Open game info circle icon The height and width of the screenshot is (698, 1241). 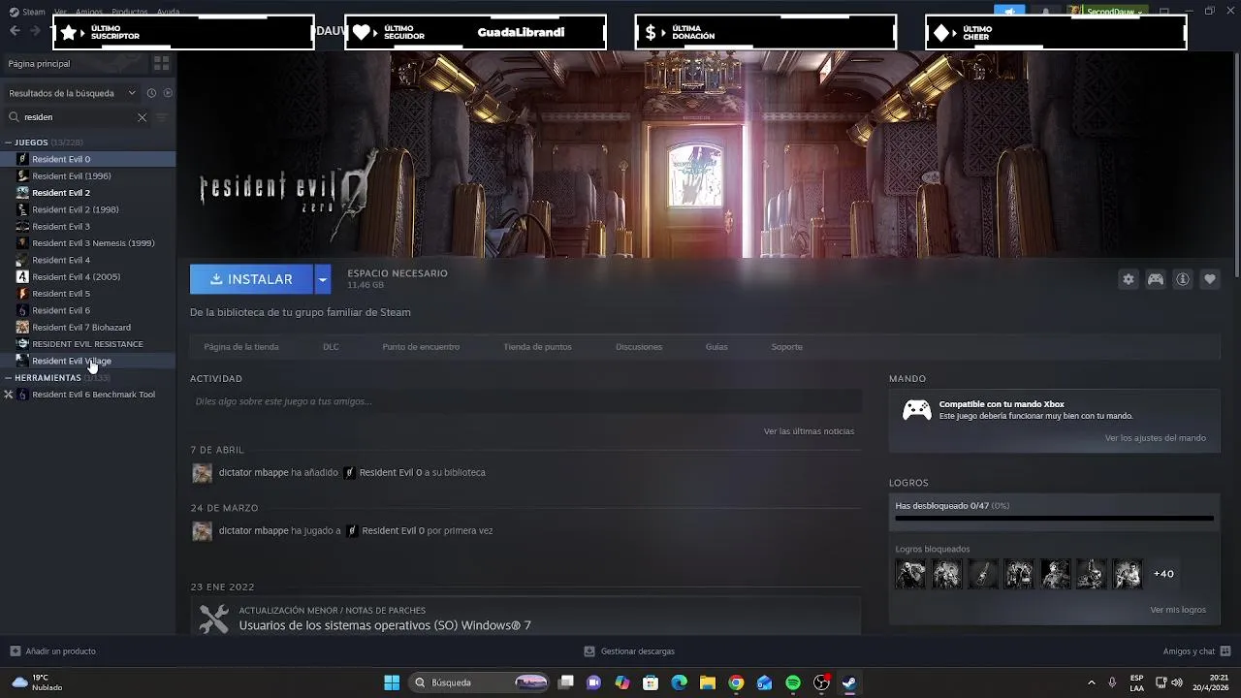pyautogui.click(x=1183, y=279)
